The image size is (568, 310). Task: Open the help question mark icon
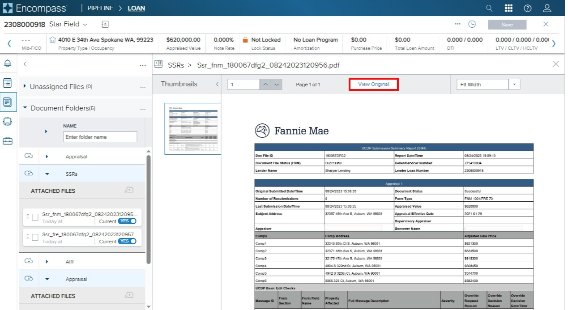point(528,8)
